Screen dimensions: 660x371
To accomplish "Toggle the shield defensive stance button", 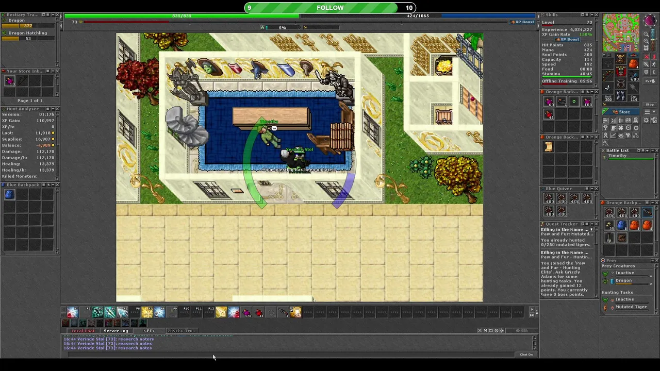I will pos(646,72).
